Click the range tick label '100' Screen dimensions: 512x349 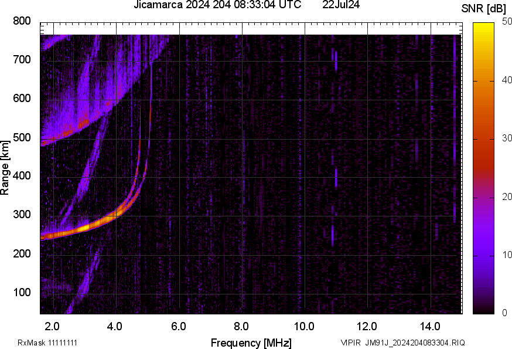click(x=22, y=292)
